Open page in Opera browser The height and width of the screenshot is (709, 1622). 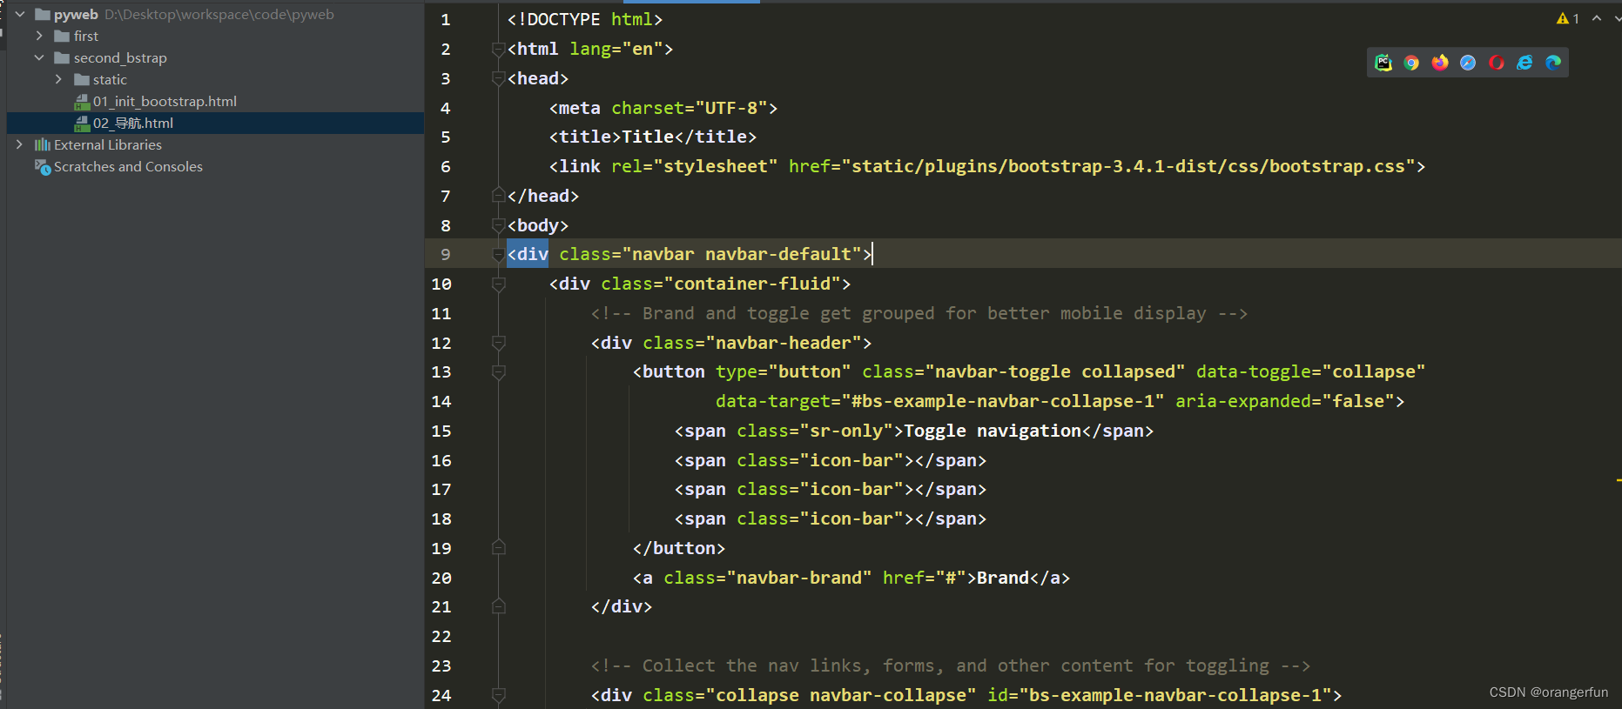(1497, 63)
